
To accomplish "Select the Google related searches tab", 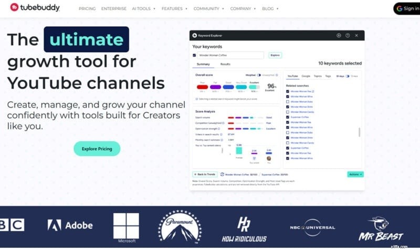I will 306,76.
